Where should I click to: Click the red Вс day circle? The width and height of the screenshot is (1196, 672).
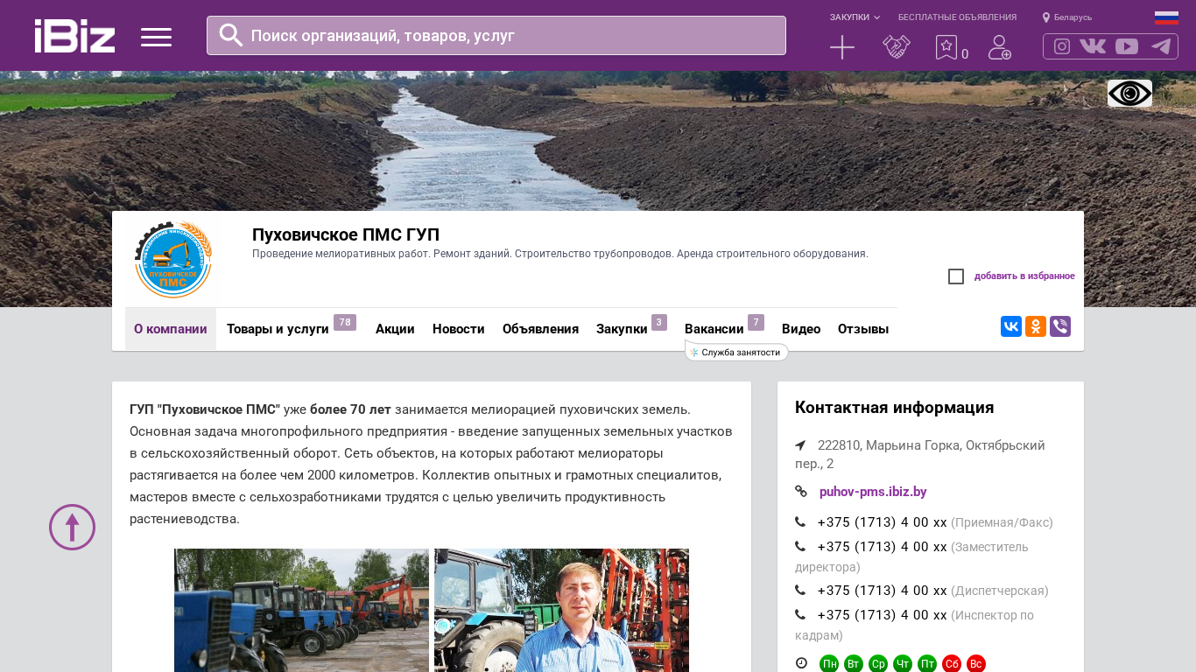[976, 664]
